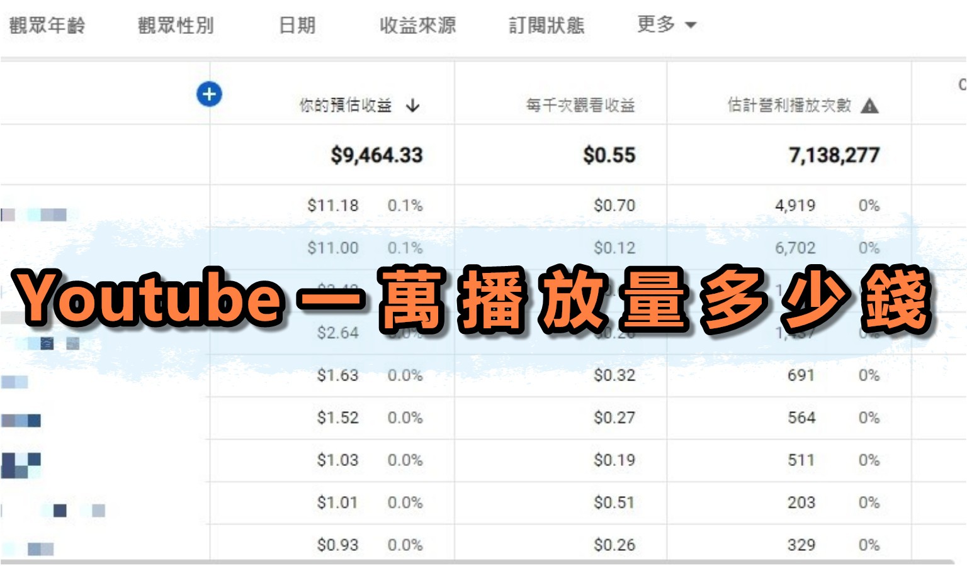Click the 691 playbacks cell
Viewport: 967px width, 566px height.
click(801, 375)
